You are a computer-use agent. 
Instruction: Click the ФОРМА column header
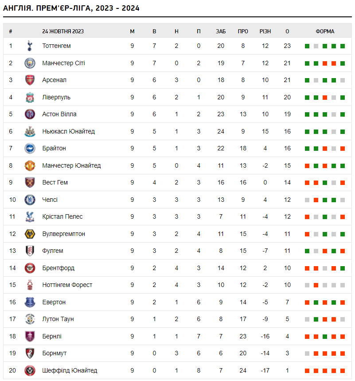(x=325, y=31)
